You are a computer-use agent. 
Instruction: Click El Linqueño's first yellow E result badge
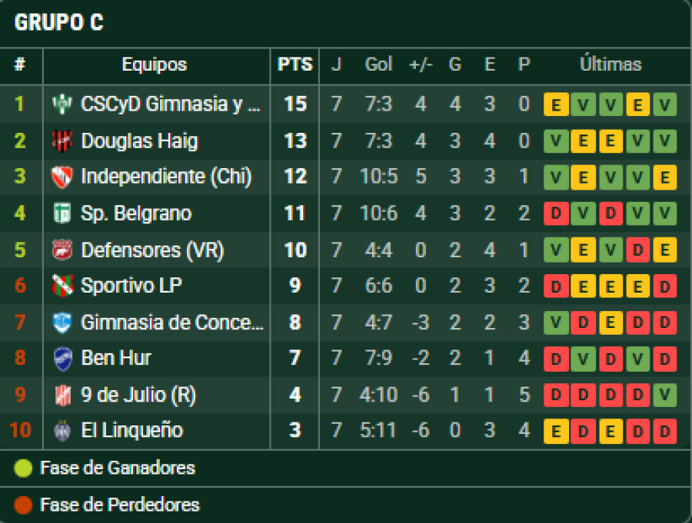coord(556,432)
